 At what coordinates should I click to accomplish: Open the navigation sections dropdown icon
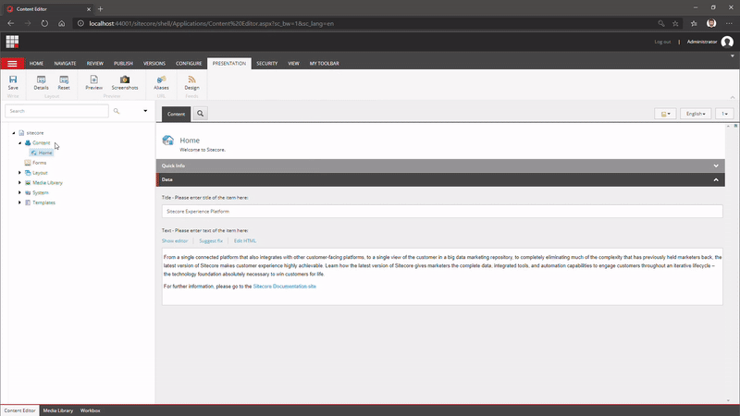point(665,114)
